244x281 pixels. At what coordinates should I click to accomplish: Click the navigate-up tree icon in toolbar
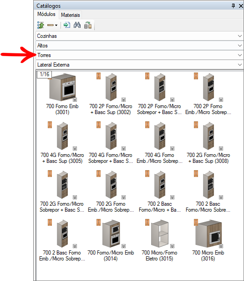(x=41, y=25)
